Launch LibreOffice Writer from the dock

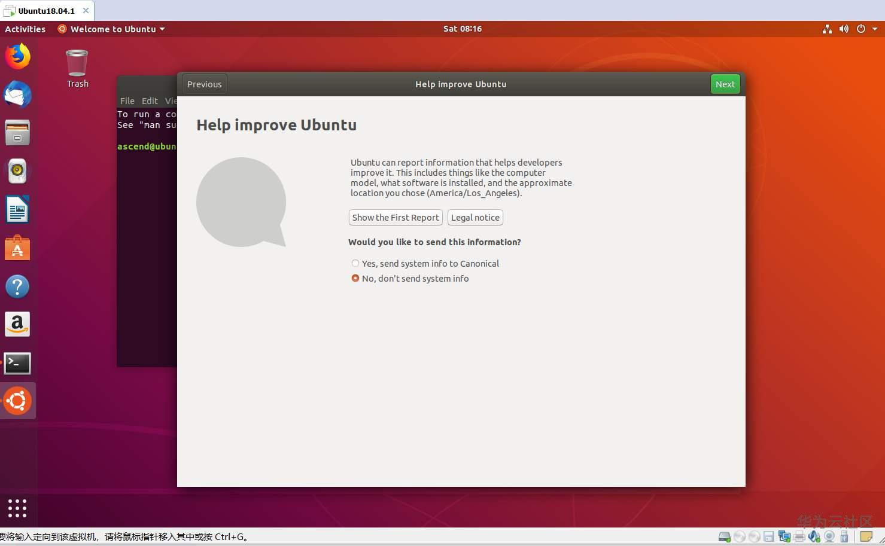point(17,210)
